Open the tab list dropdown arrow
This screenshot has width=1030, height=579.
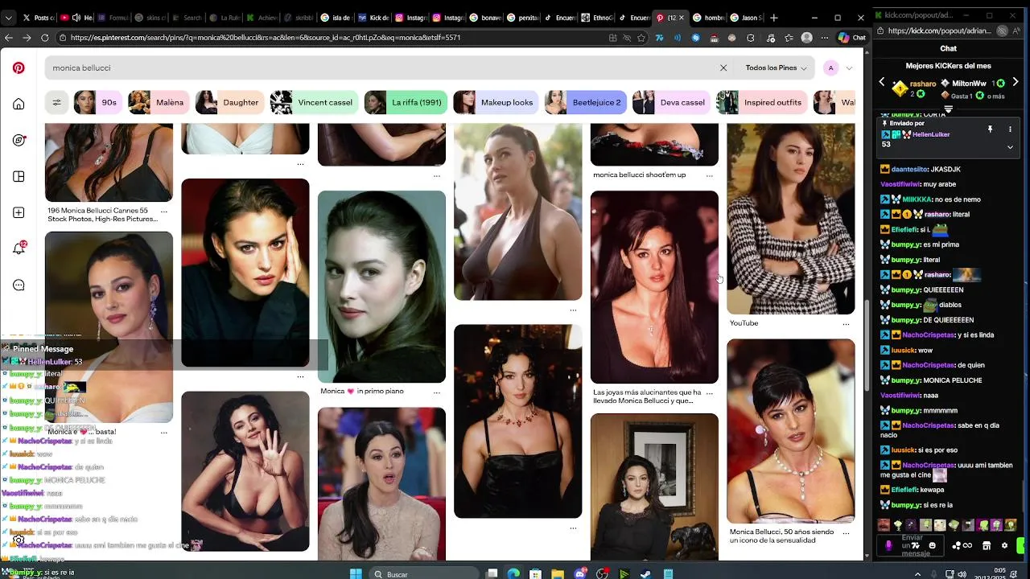pyautogui.click(x=8, y=17)
